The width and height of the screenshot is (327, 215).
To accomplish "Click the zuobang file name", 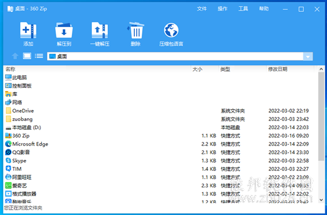I will (22, 119).
